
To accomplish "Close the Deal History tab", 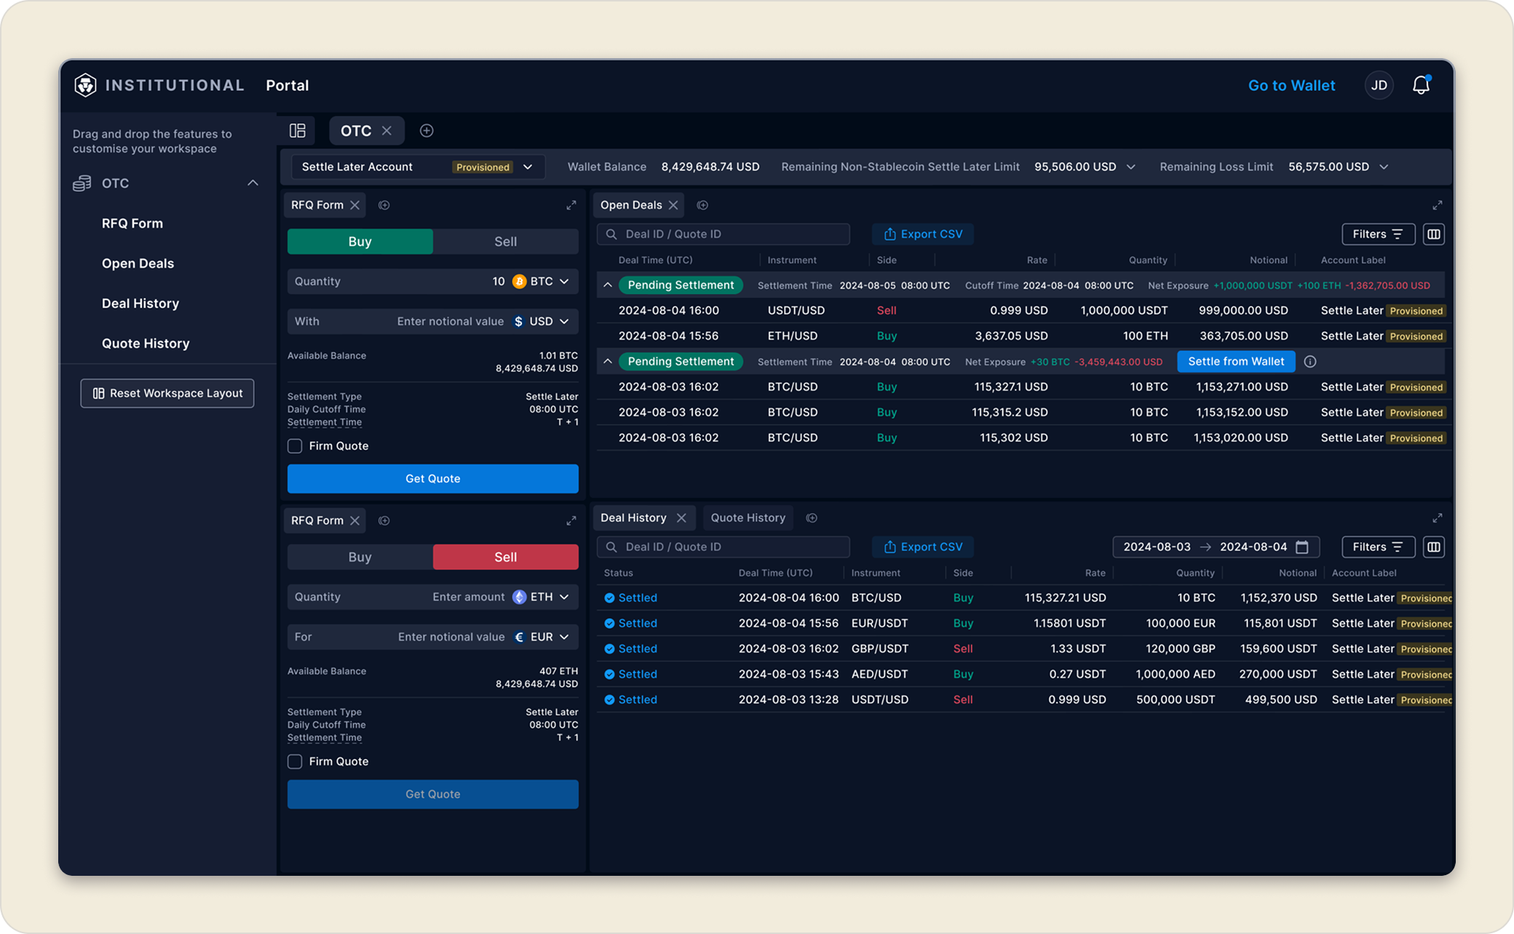I will pyautogui.click(x=681, y=518).
